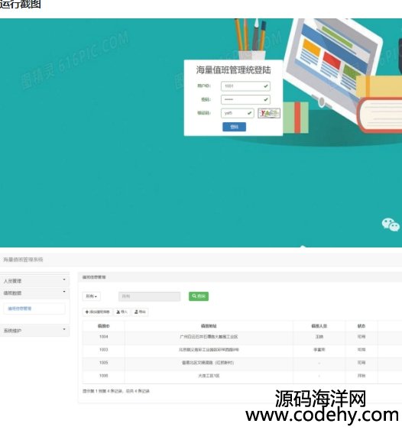The image size is (402, 430).
Task: Click the user ID field containing 1001
Action: point(245,86)
